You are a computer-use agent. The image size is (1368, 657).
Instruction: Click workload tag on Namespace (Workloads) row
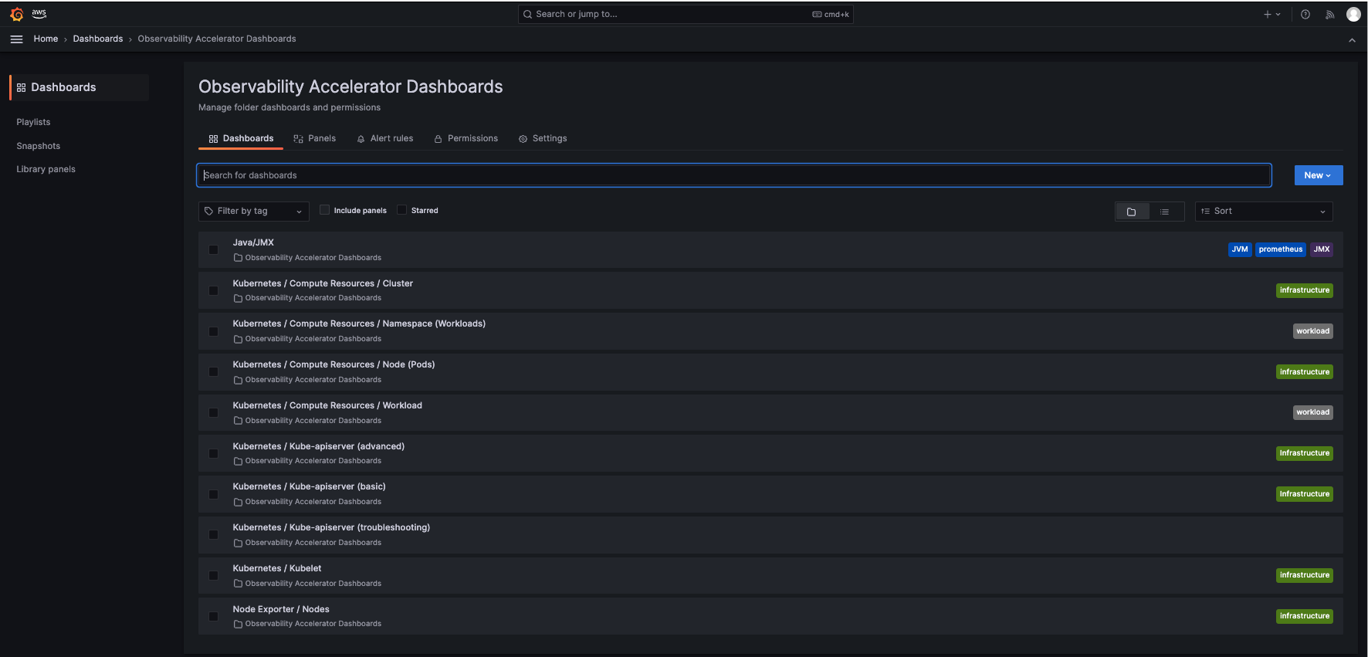[x=1312, y=331]
